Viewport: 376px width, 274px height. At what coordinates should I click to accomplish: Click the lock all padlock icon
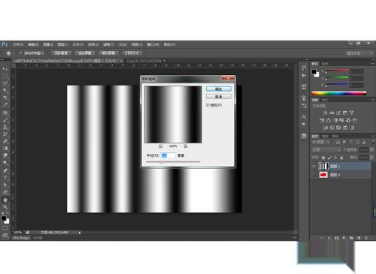(341, 158)
